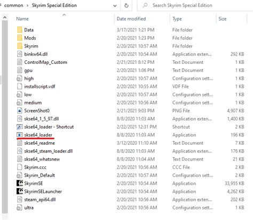Image resolution: width=253 pixels, height=220 pixels.
Task: Click the Skyrim_Default configuration icon
Action: (x=19, y=175)
